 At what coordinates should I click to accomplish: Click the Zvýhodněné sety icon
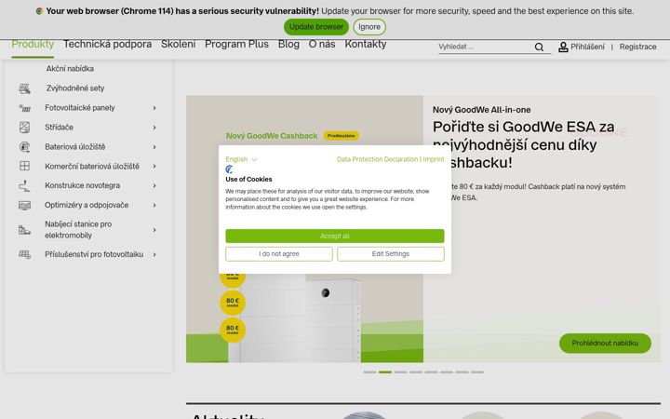pyautogui.click(x=25, y=88)
